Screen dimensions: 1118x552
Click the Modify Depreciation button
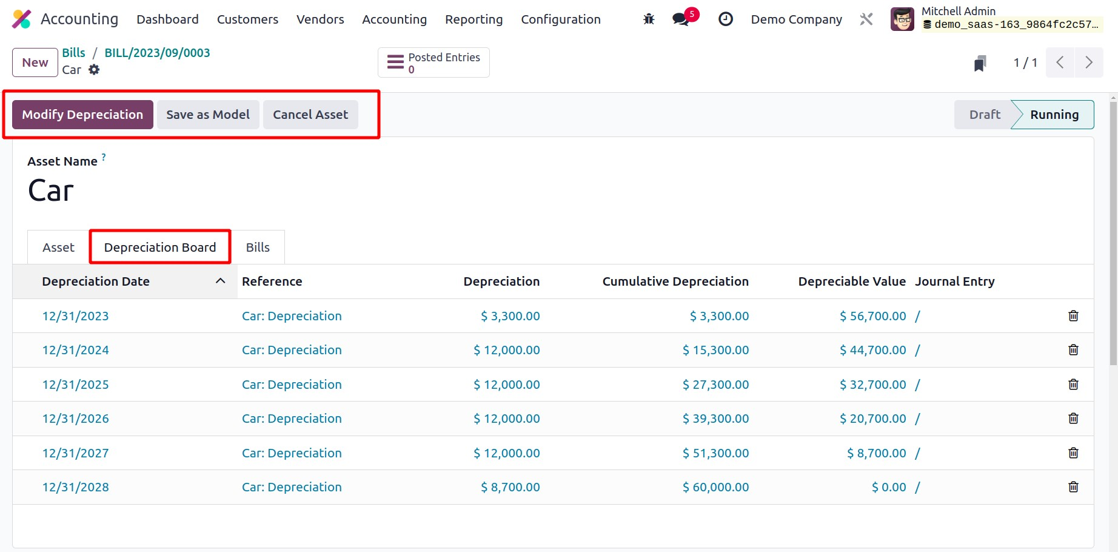point(82,115)
